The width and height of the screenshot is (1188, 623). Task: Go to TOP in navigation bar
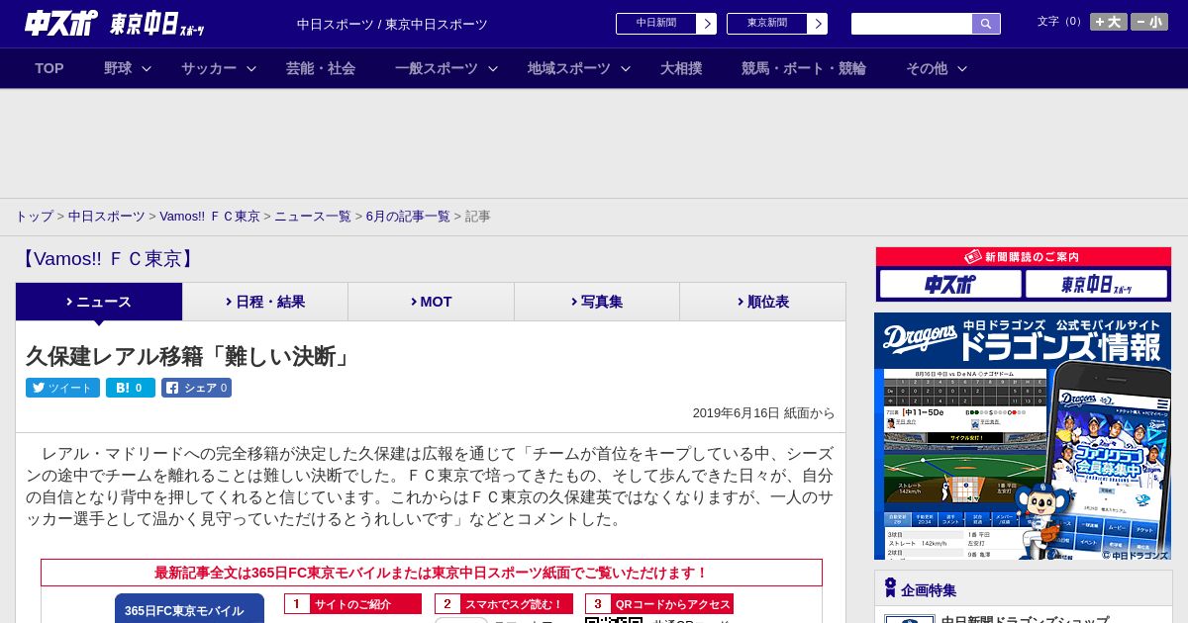[x=49, y=68]
